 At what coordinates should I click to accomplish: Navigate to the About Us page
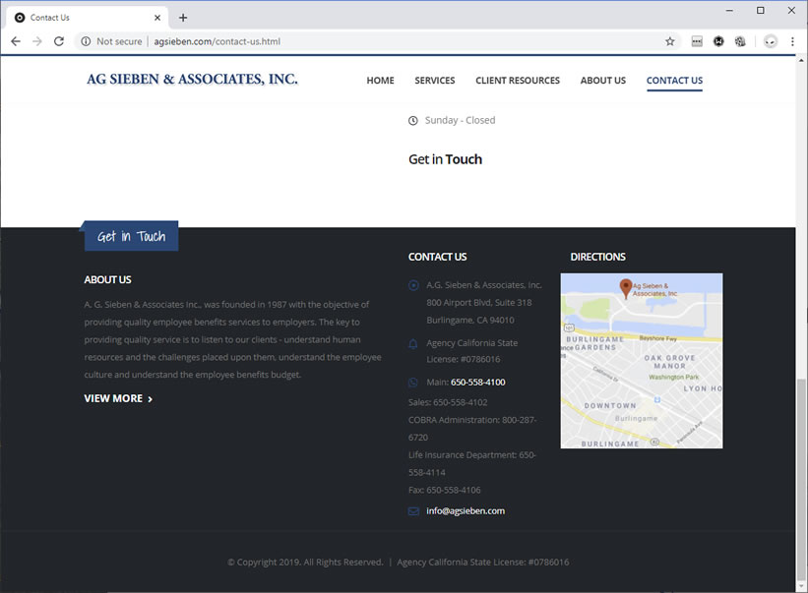click(602, 81)
